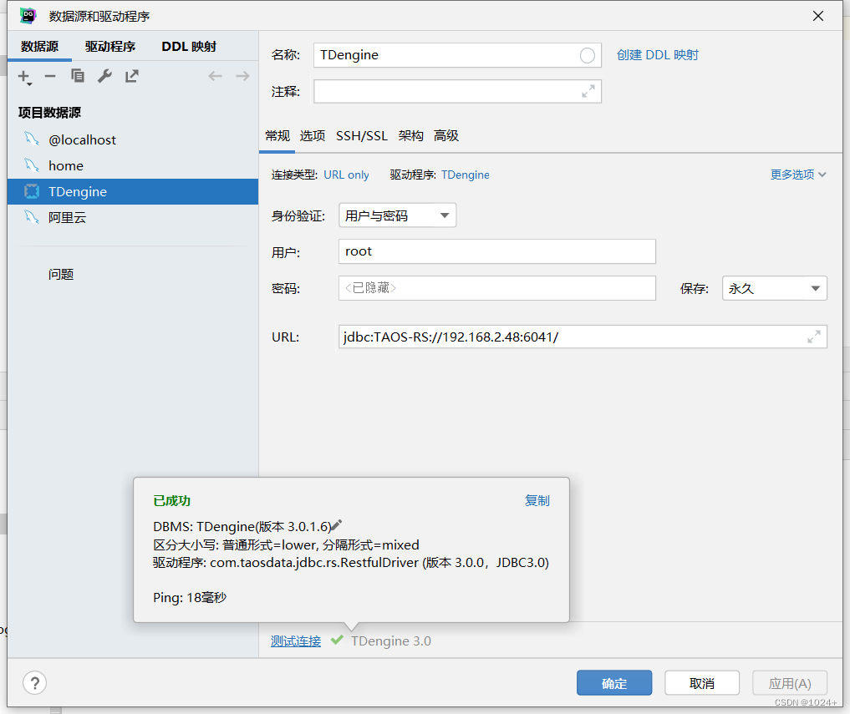This screenshot has height=714, width=850.
Task: Open help with question mark button
Action: click(x=35, y=683)
